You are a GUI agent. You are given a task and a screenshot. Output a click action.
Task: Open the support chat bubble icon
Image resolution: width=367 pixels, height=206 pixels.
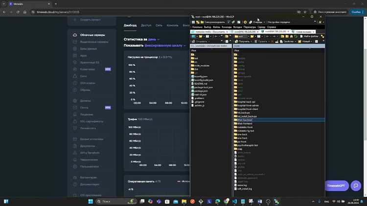[356, 185]
